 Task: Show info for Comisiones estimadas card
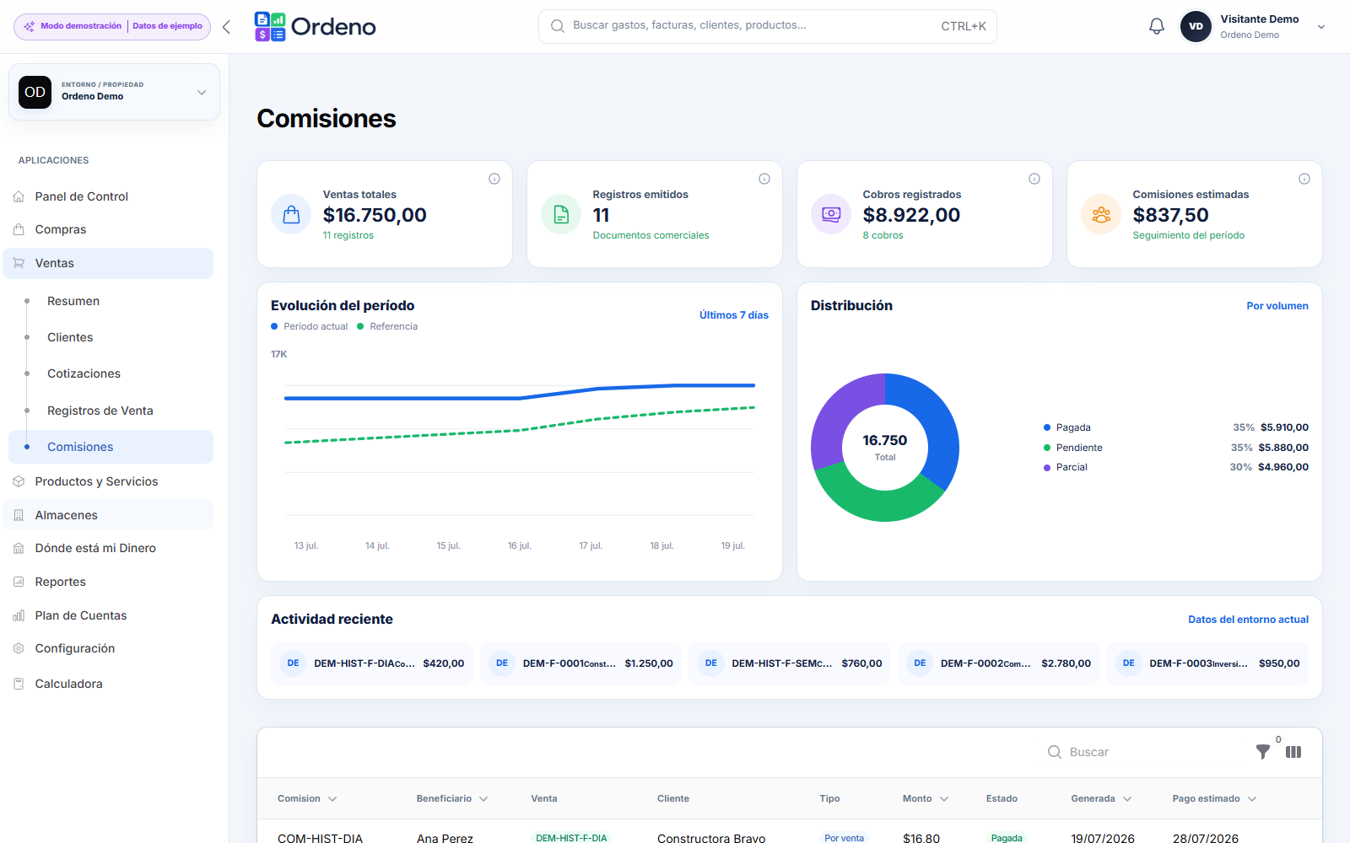click(1304, 179)
